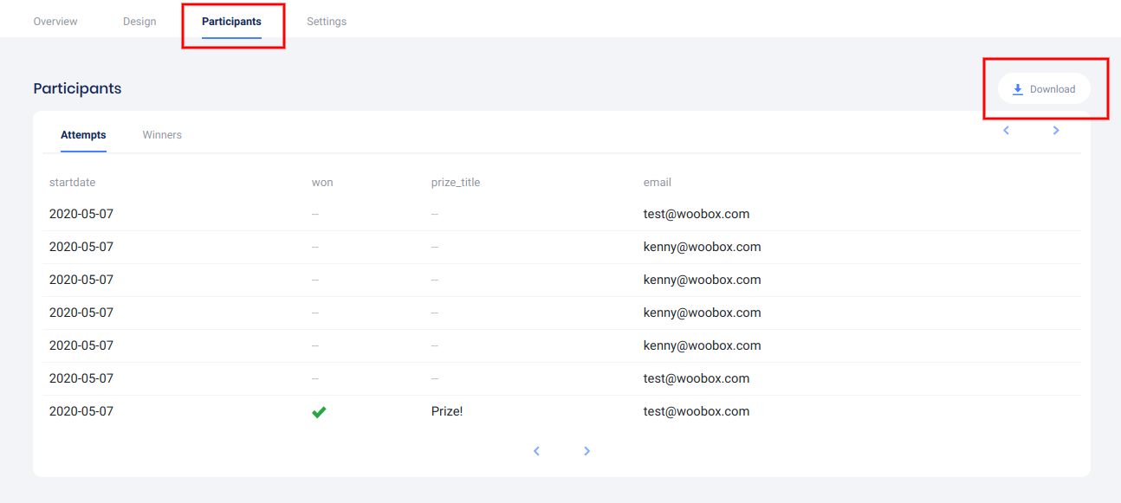Click the download arrow icon

[1018, 89]
